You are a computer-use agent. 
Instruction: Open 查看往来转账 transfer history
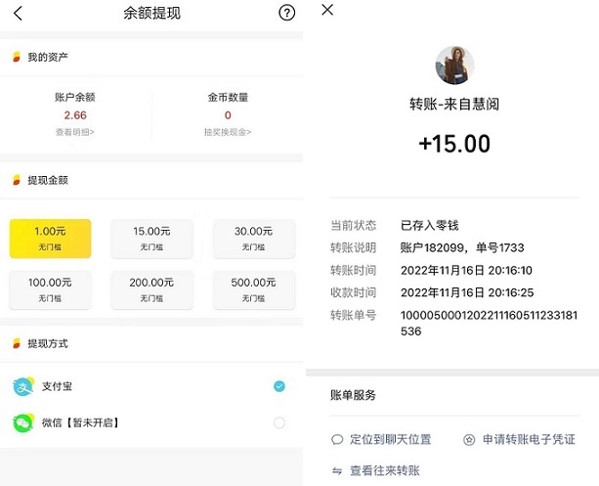[x=385, y=470]
